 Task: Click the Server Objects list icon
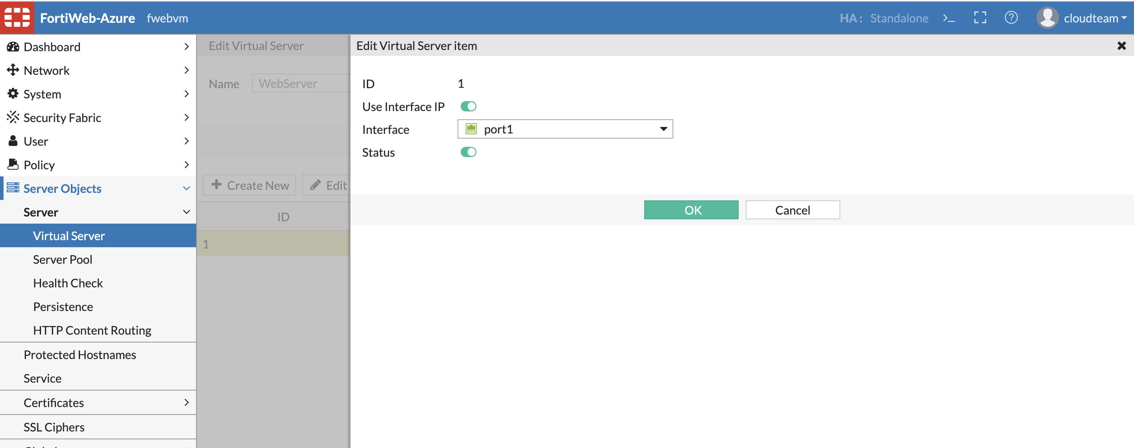coord(13,188)
